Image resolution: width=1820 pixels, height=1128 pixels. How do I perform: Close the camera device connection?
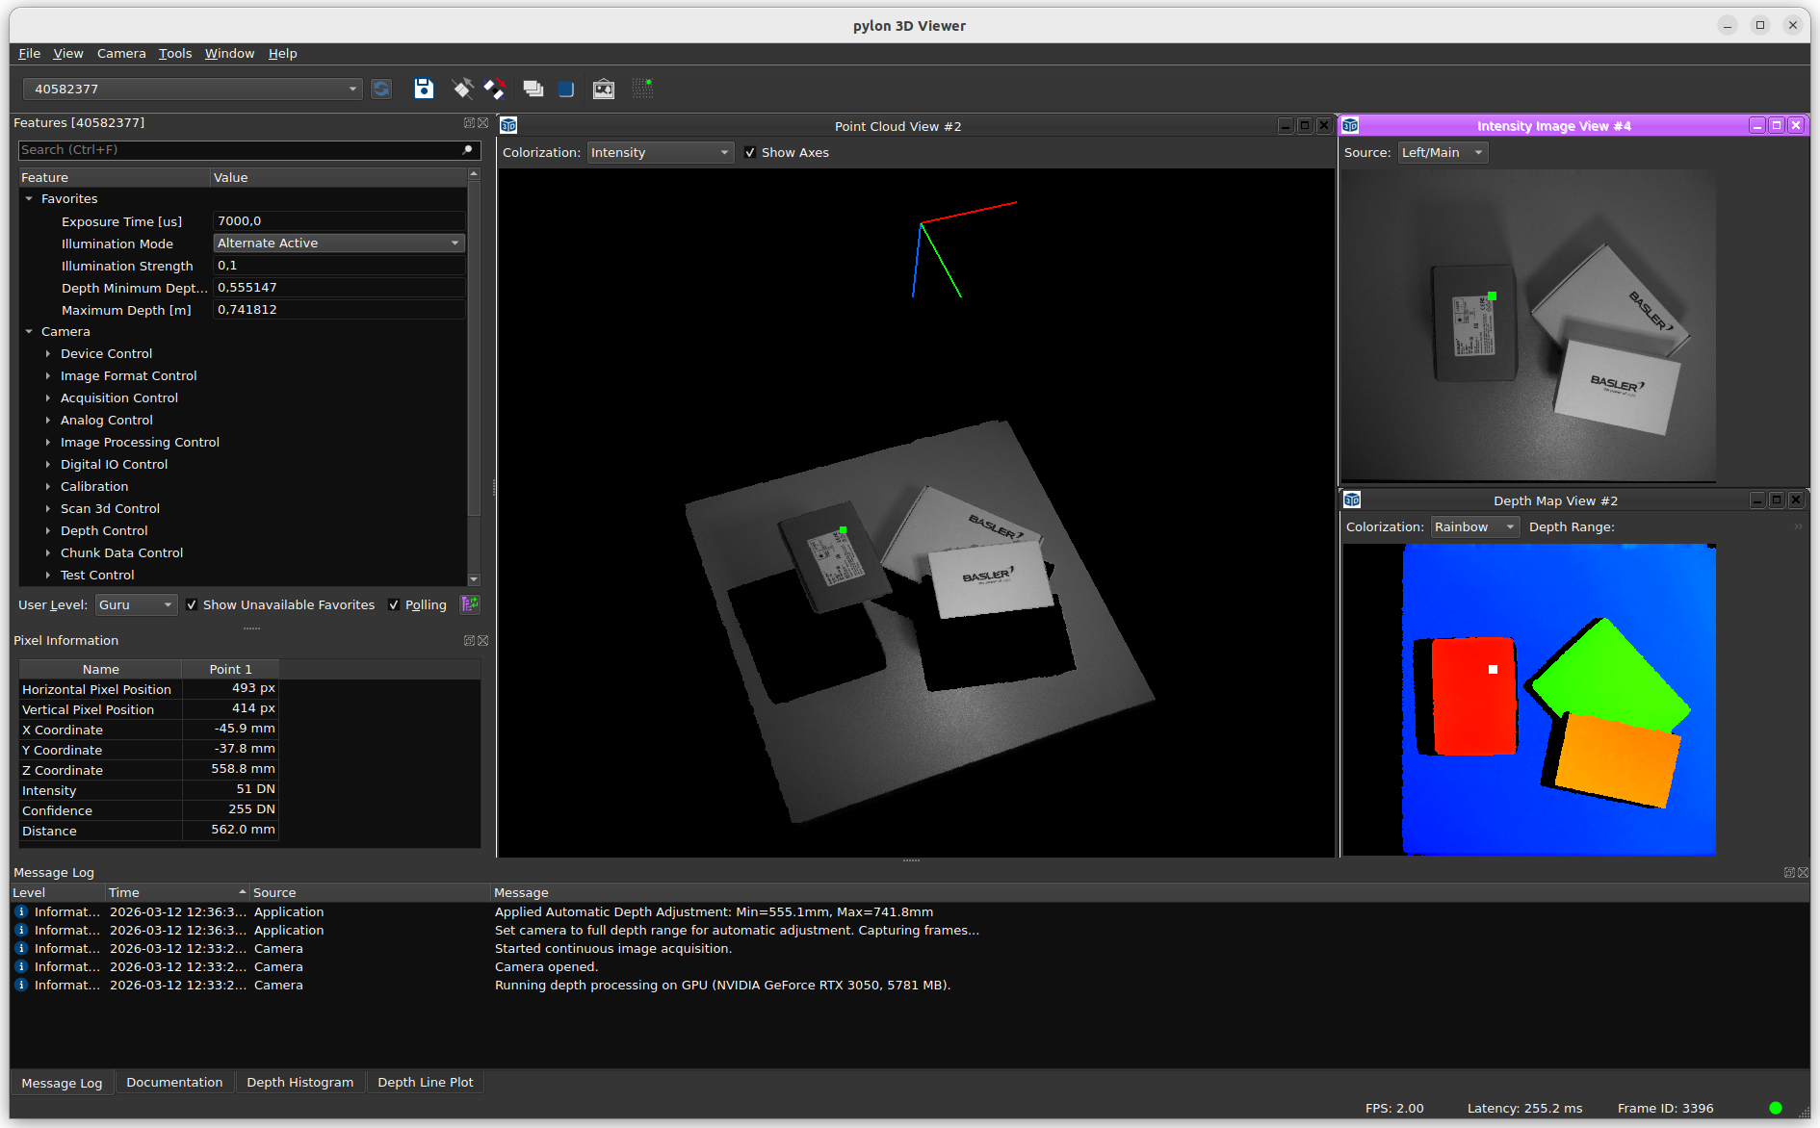point(494,89)
